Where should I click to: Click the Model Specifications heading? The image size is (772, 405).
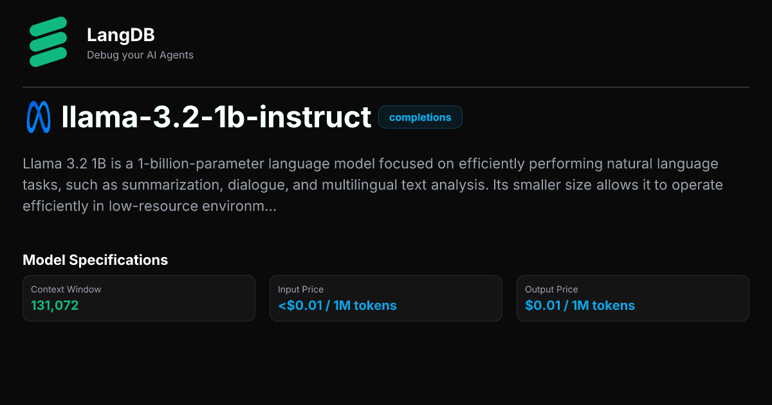coord(95,260)
